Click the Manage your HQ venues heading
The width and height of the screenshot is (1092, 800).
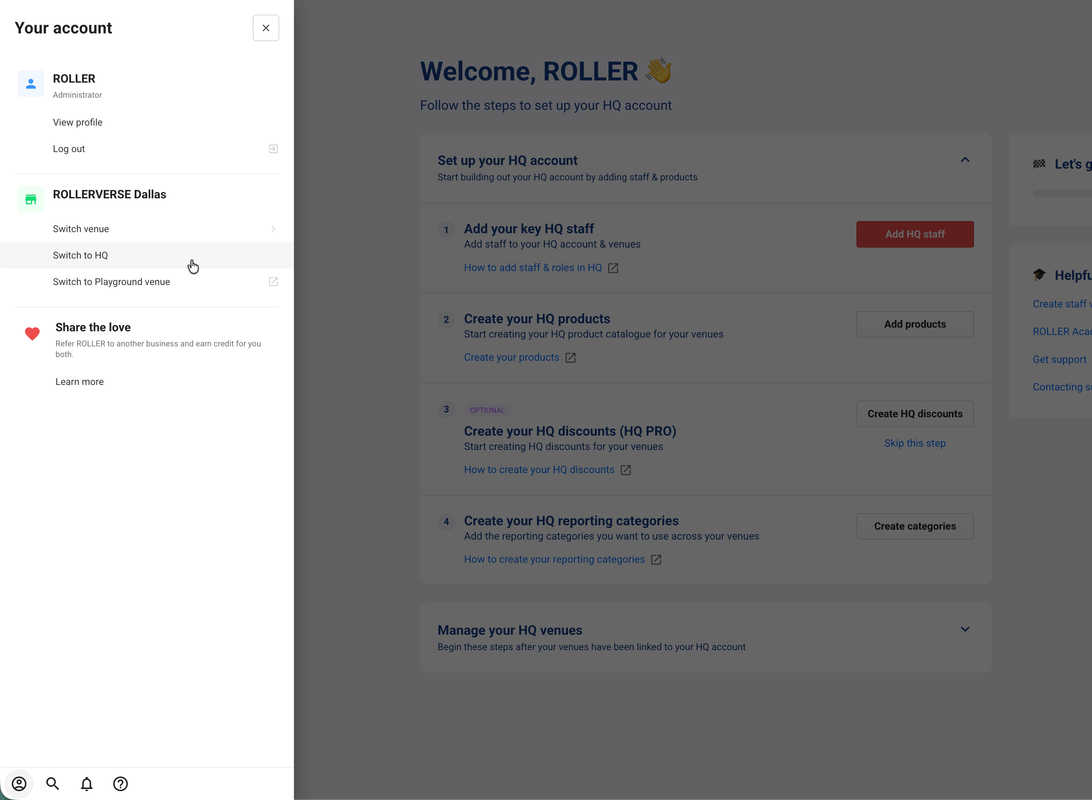pyautogui.click(x=510, y=630)
